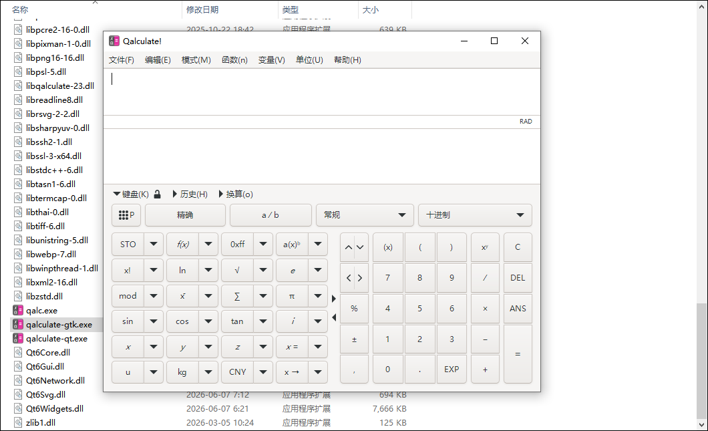Click the STO store button

(128, 245)
